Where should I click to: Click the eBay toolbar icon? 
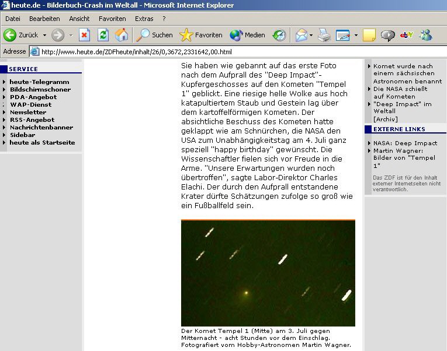pyautogui.click(x=407, y=35)
